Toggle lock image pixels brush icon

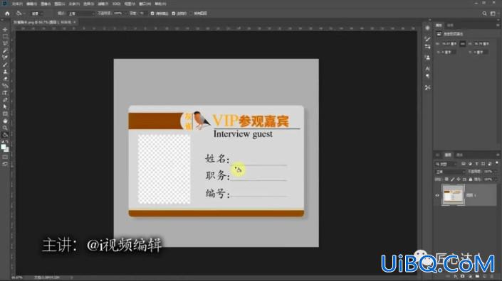click(452, 180)
